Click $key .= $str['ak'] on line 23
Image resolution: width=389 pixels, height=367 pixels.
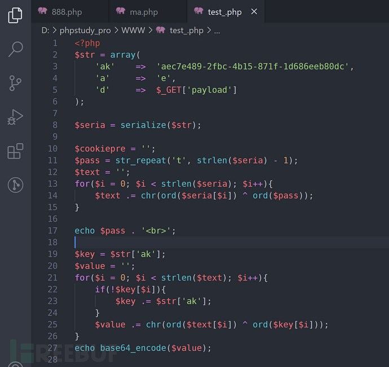161,301
